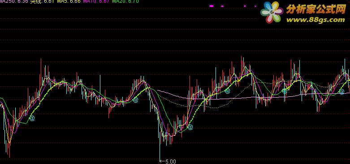Select the rightmost @ buy signal marker

point(342,91)
